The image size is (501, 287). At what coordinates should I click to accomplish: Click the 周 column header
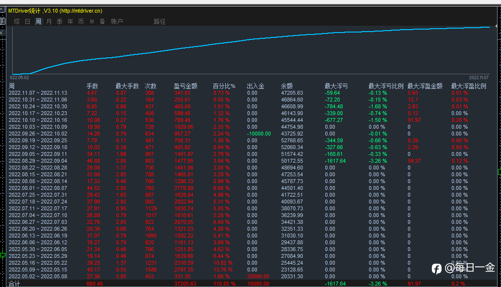12,86
